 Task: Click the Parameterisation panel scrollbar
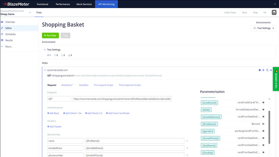pos(269,127)
